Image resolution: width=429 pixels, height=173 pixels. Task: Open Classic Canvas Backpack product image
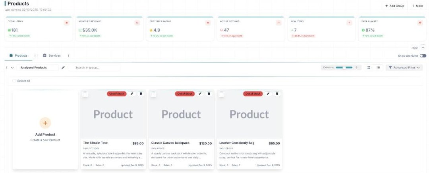pyautogui.click(x=182, y=114)
